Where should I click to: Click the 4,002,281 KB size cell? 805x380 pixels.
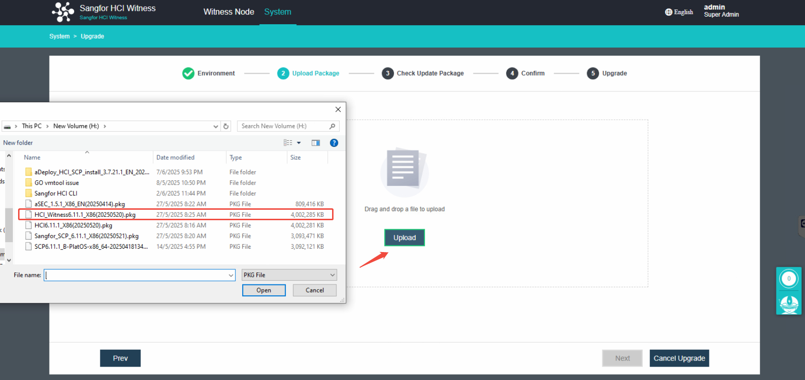[x=307, y=225]
